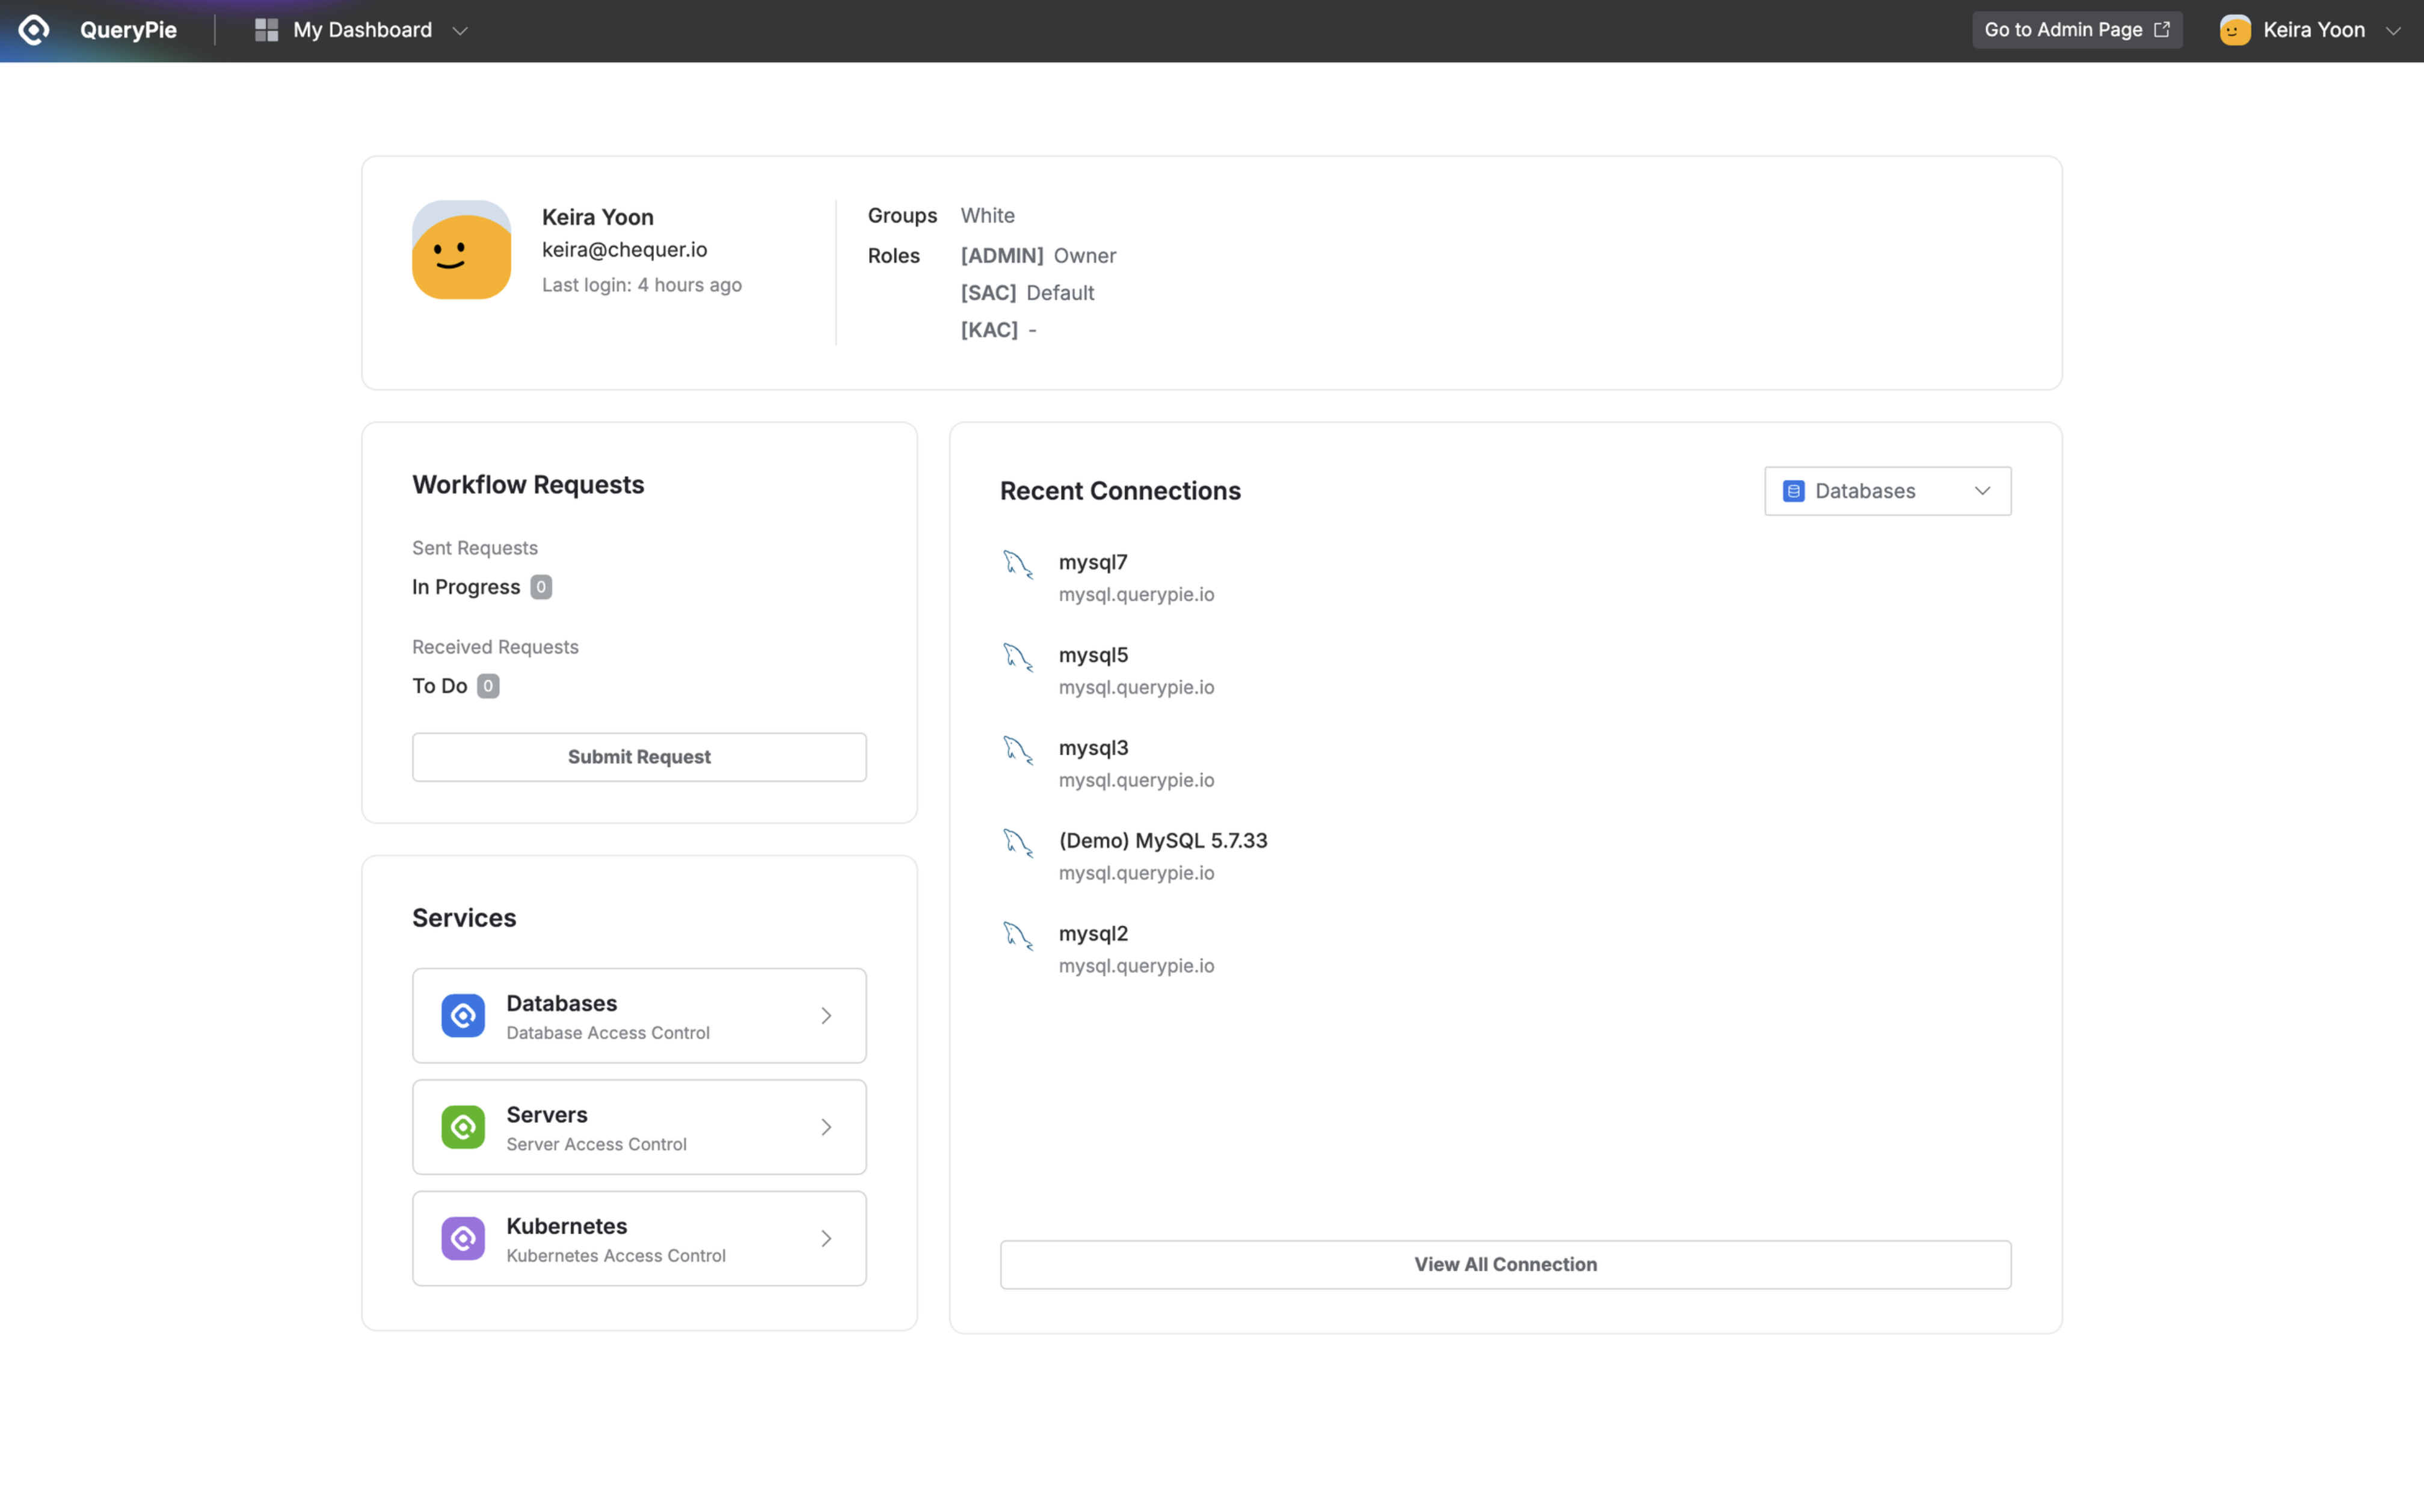Click the MySQL icon beside mysql2

[1018, 935]
